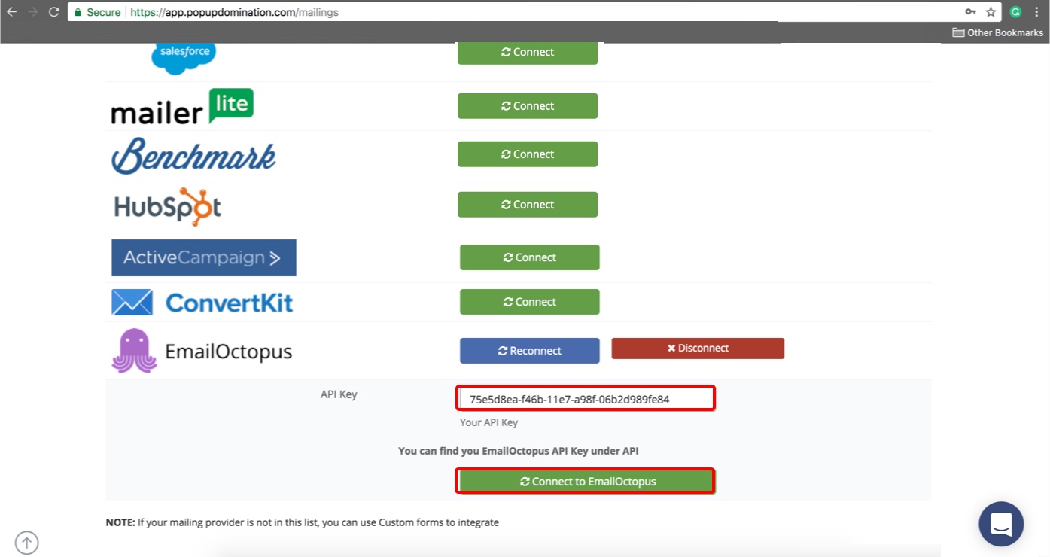
Task: Click the Benchmark logo
Action: 193,156
